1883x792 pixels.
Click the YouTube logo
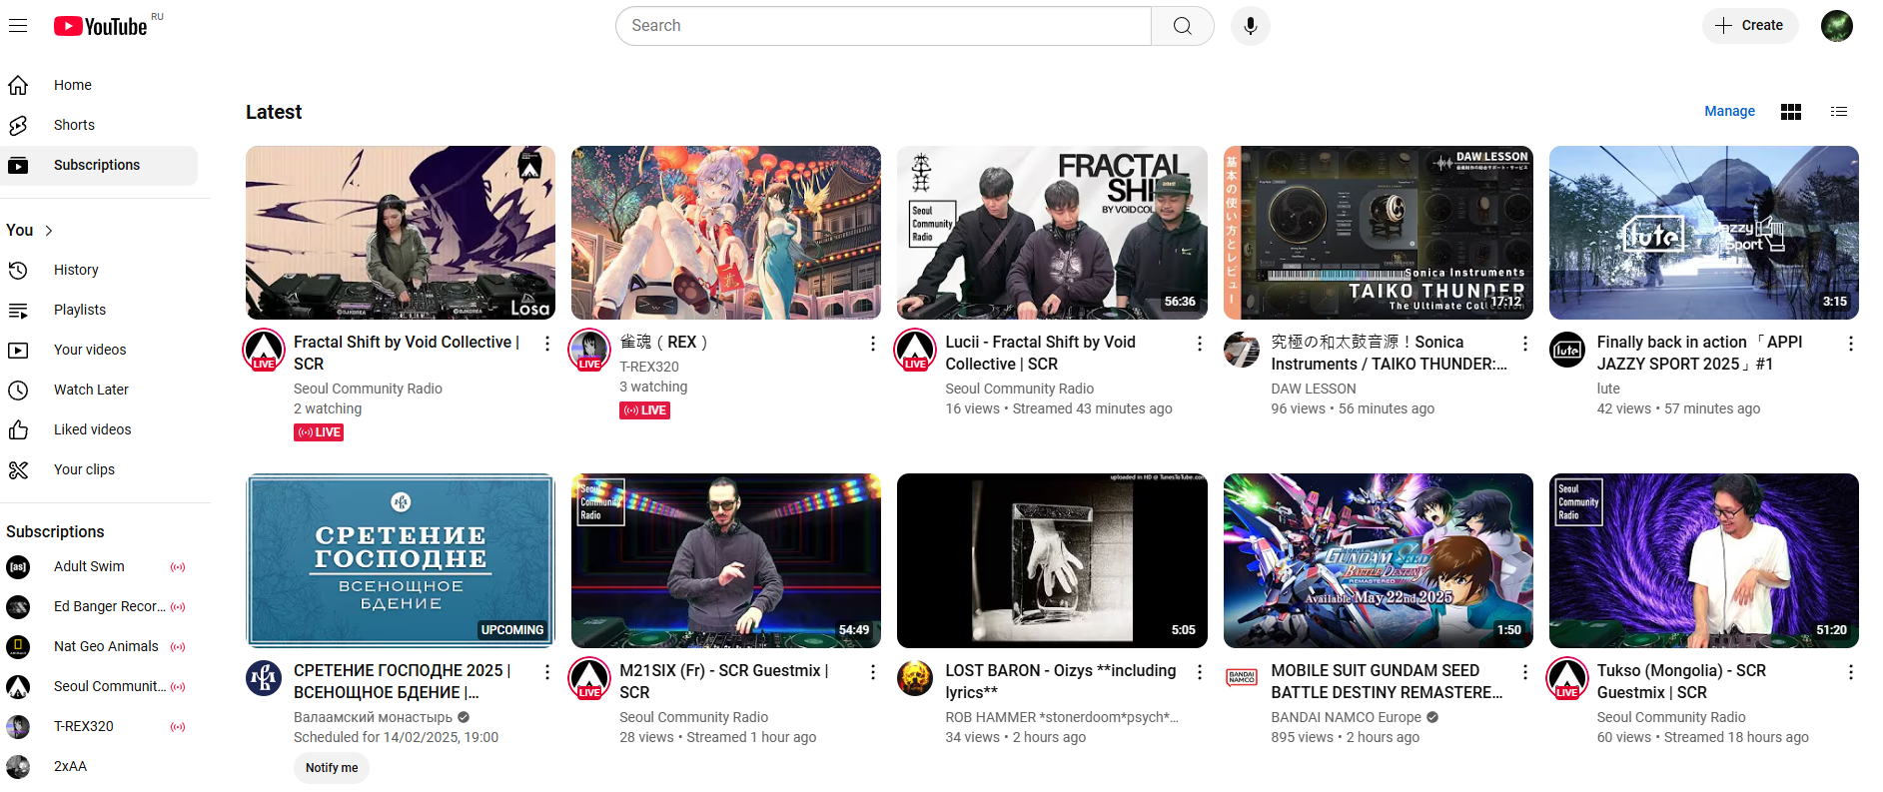click(x=101, y=26)
